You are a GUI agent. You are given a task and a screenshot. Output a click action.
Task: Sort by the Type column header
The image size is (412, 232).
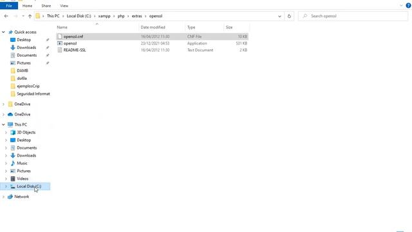coord(191,27)
